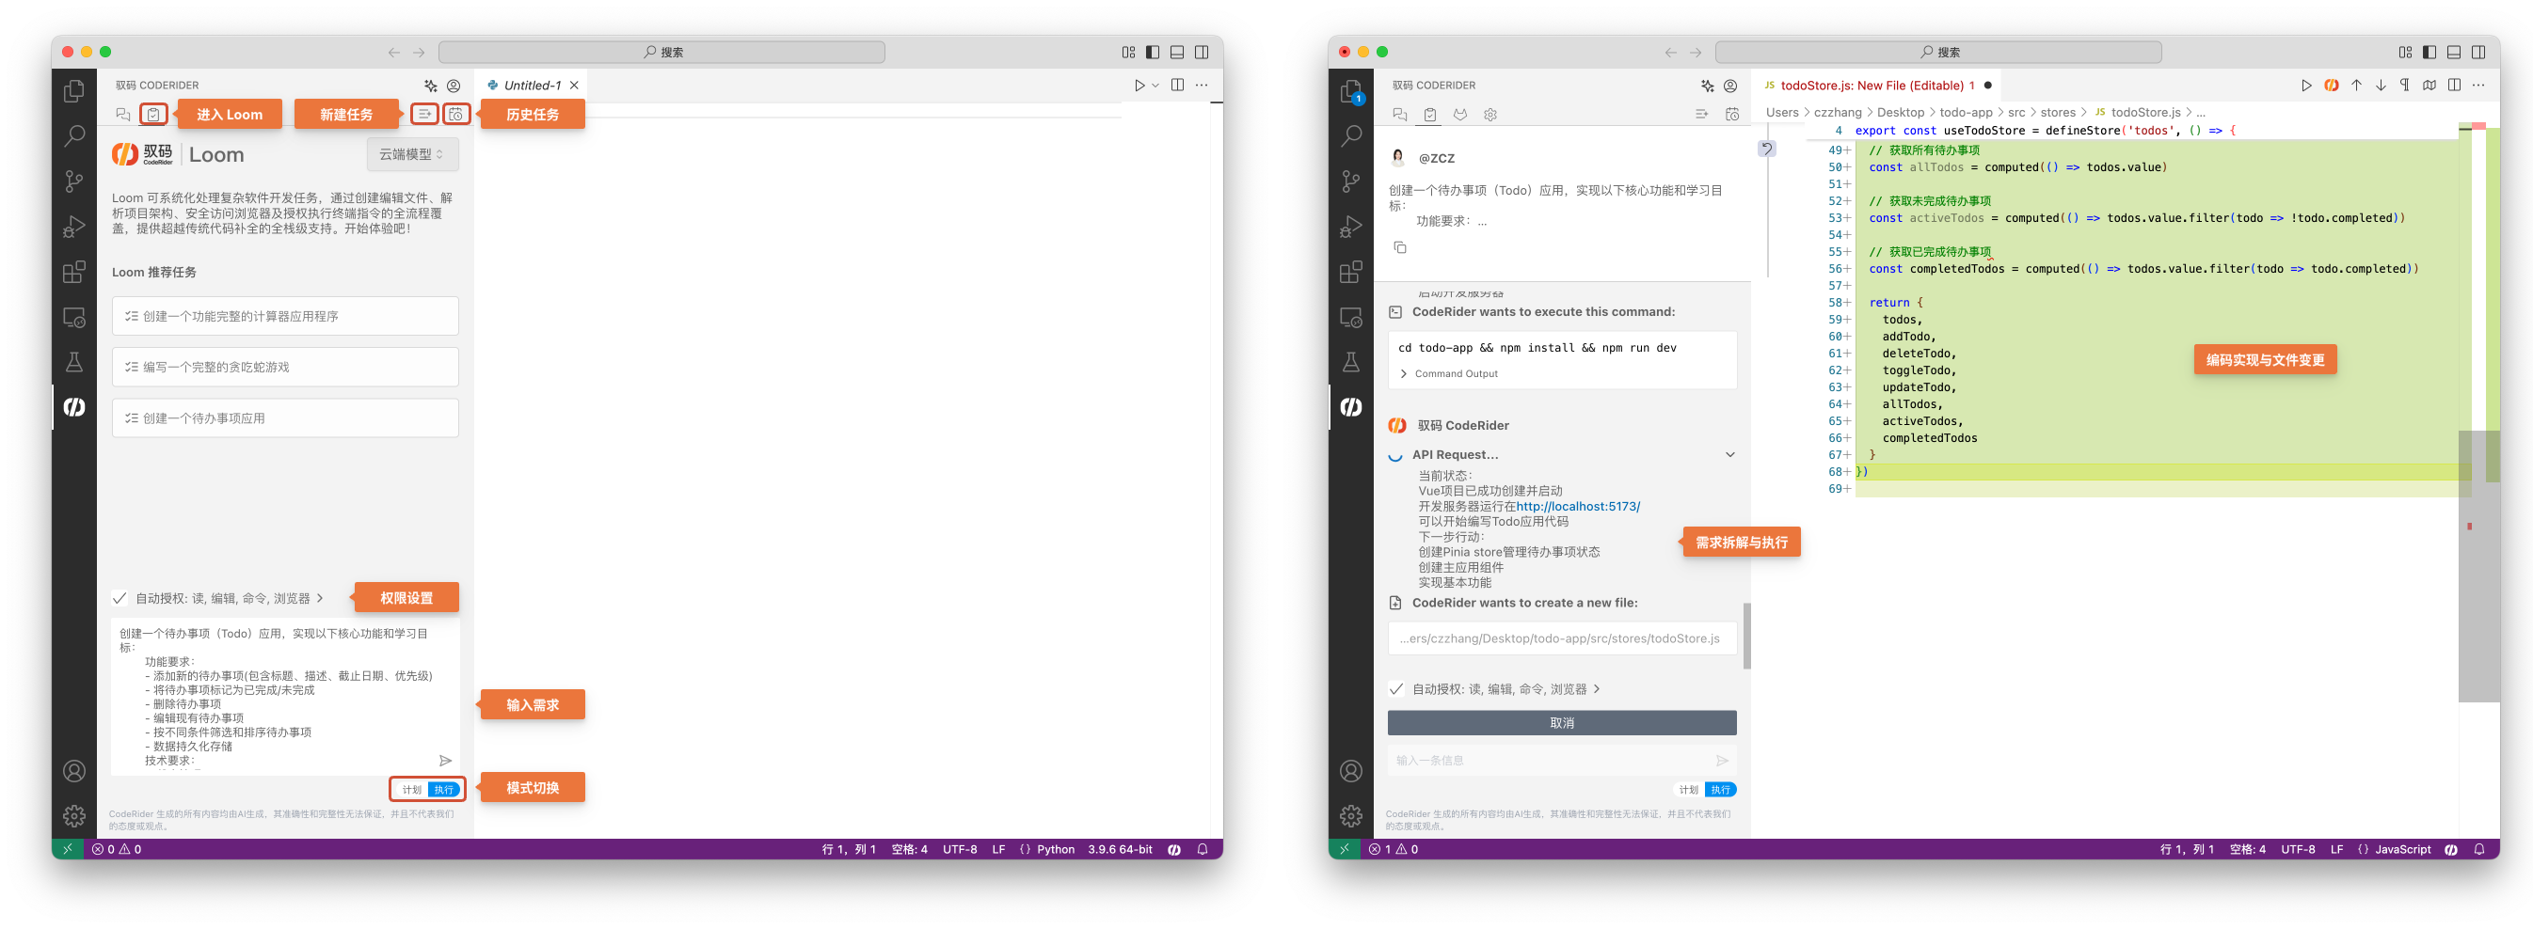Click the new task icon in the left window
Screen dimensions: 2533x929
pos(423,114)
